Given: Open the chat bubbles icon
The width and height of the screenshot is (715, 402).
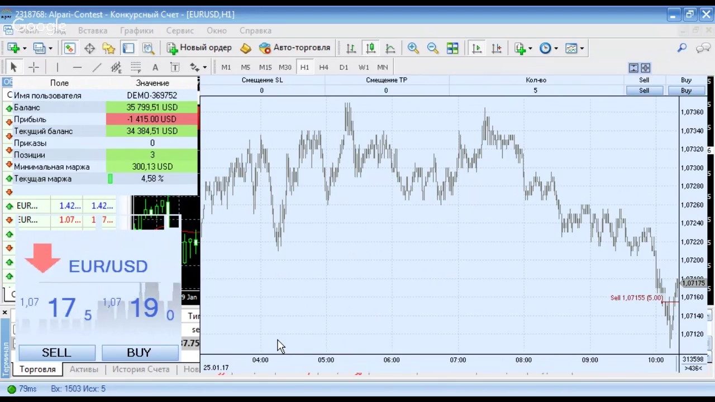Looking at the screenshot, I should click(703, 48).
